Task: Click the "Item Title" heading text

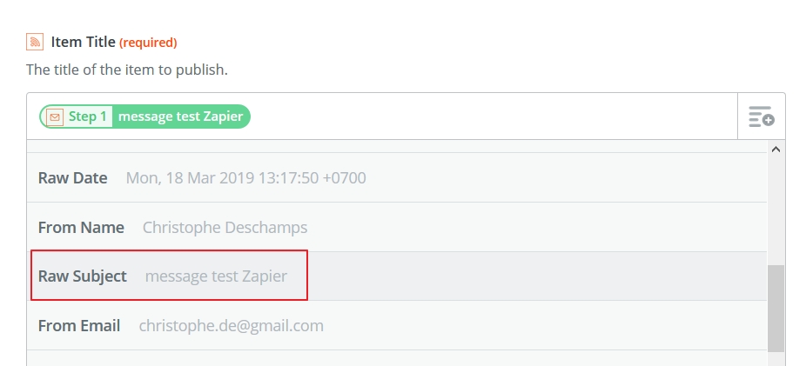Action: 83,42
